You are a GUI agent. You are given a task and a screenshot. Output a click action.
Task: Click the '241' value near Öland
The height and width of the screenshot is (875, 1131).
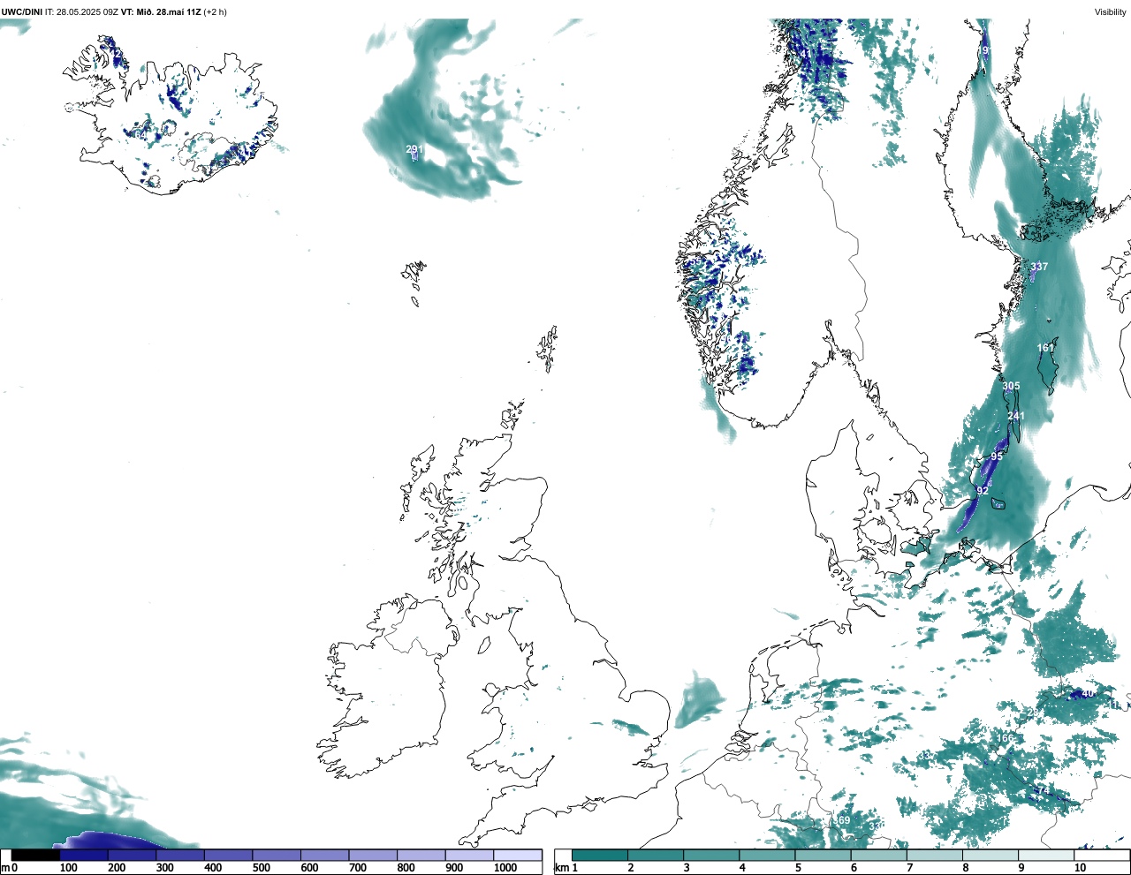point(1016,416)
